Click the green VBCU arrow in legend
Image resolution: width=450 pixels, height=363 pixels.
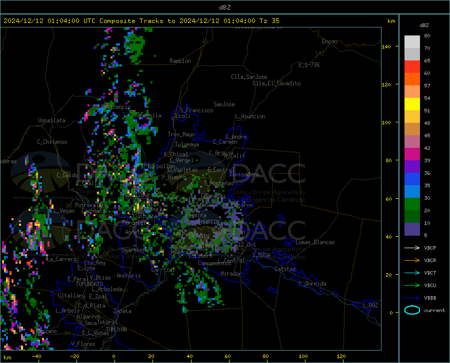(x=412, y=286)
